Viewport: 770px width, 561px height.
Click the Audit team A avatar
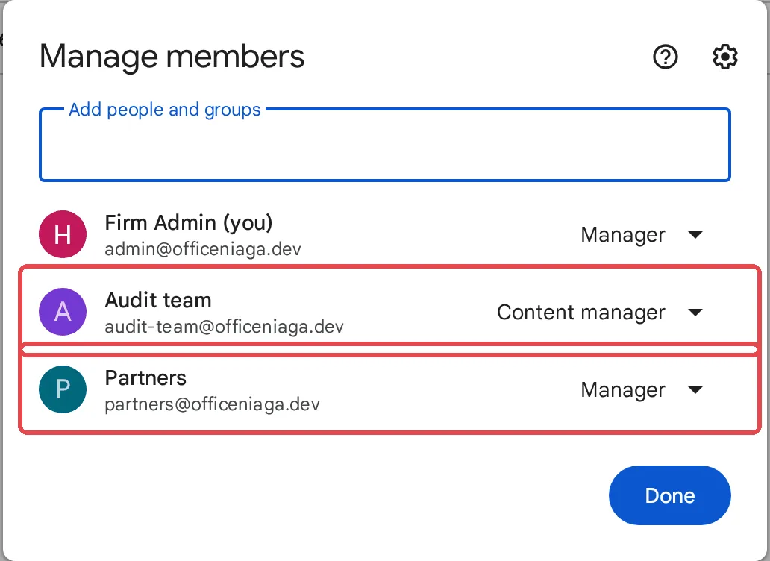63,312
